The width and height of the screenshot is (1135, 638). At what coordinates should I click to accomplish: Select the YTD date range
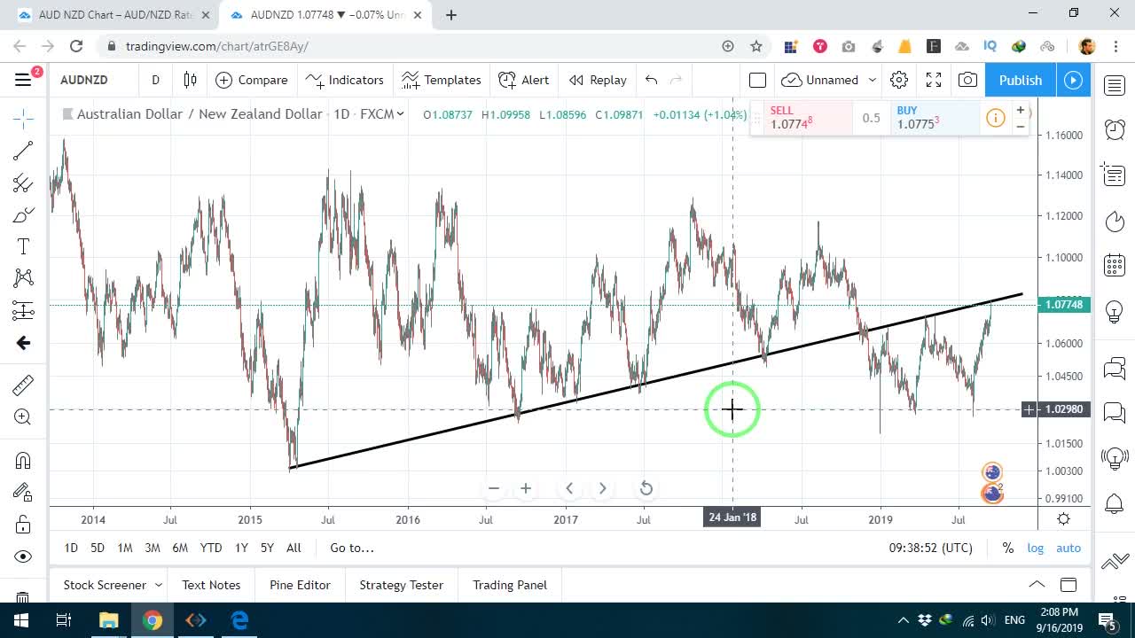pyautogui.click(x=211, y=548)
